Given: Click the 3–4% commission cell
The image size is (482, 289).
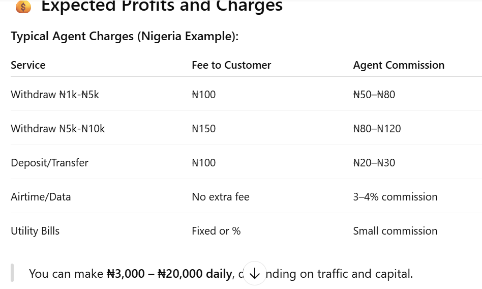Looking at the screenshot, I should (x=395, y=197).
